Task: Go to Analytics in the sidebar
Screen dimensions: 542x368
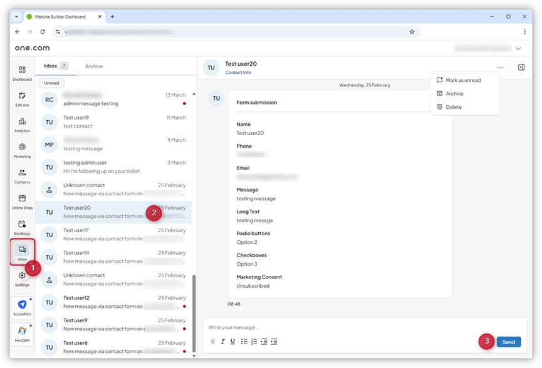Action: coord(22,125)
